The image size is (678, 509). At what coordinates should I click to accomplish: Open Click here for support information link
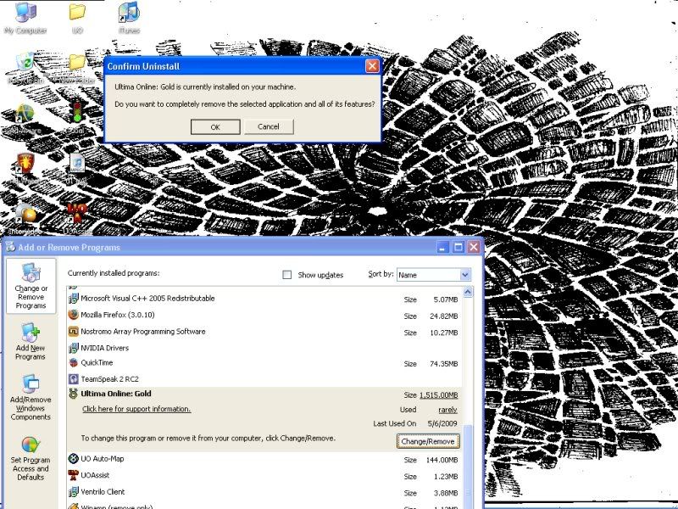[x=136, y=409]
